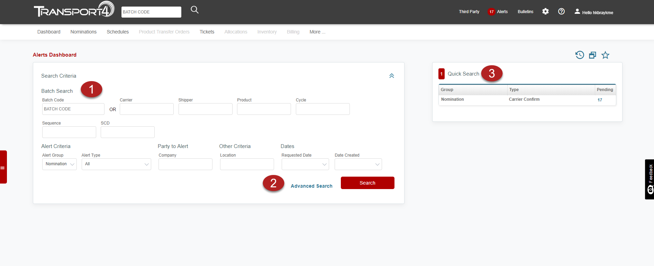Go to the Nominations menu
This screenshot has height=266, width=654.
tap(83, 32)
